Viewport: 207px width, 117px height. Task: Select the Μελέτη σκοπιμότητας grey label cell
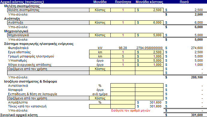click(x=48, y=10)
